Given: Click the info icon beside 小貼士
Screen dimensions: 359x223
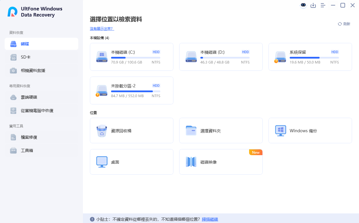Looking at the screenshot, I should (x=92, y=219).
